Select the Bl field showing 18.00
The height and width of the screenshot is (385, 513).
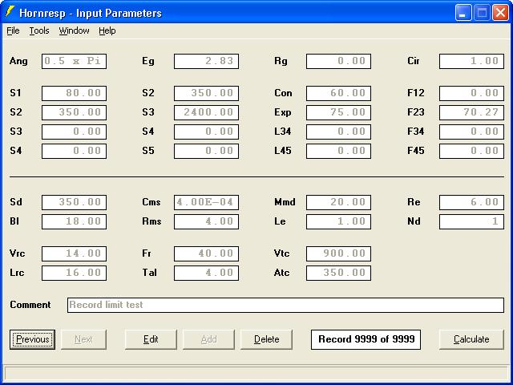[x=74, y=221]
